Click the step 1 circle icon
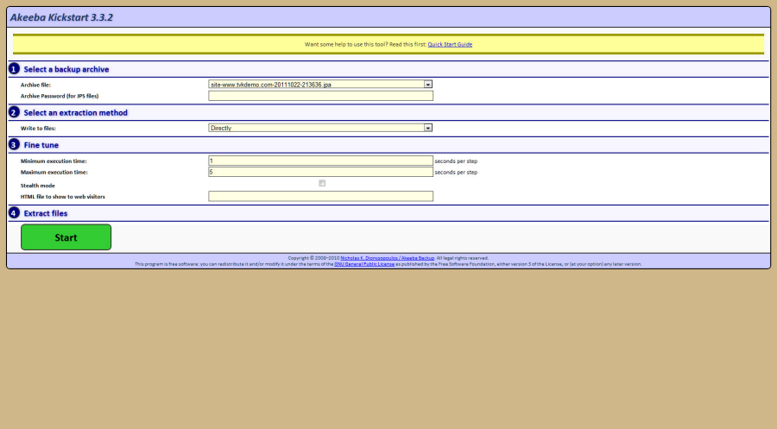777x429 pixels. coord(14,69)
